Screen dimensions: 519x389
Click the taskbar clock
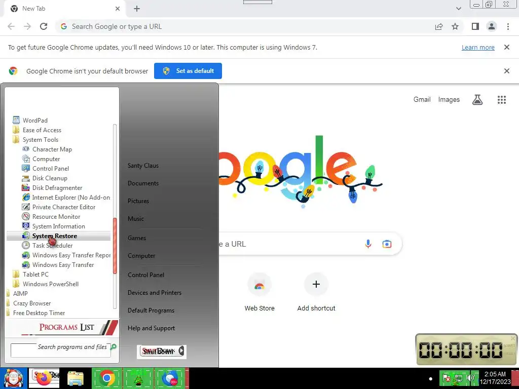pos(495,378)
